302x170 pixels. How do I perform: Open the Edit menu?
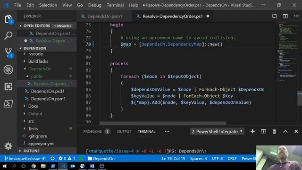(x=30, y=5)
